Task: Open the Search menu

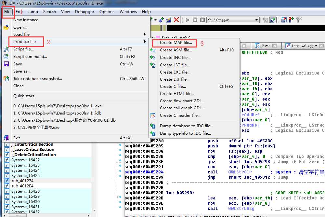Action: click(49, 12)
